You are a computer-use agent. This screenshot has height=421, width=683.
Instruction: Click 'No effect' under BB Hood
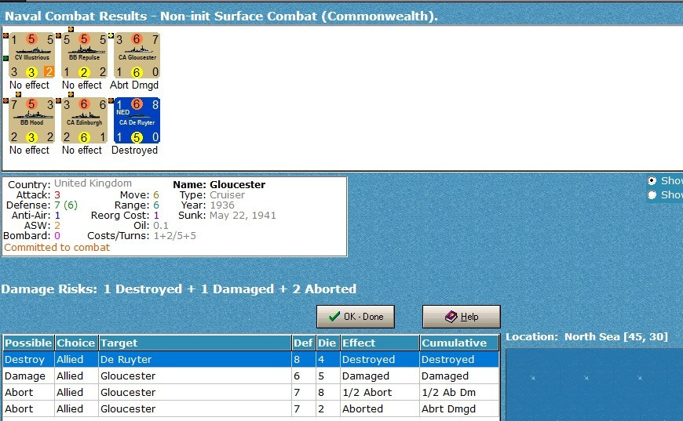pos(29,150)
